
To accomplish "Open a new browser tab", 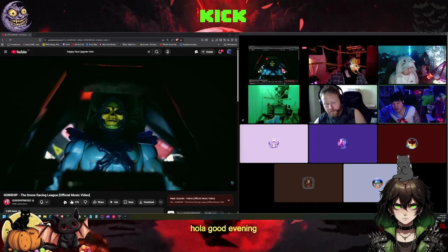I will tap(34, 35).
